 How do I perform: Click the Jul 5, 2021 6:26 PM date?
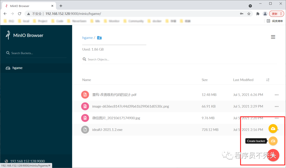(x=248, y=95)
